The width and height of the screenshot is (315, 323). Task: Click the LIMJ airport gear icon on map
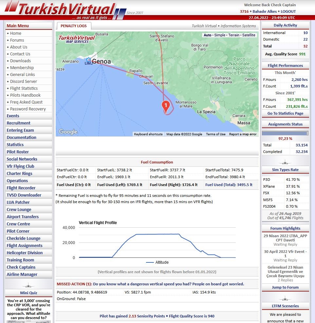coord(89,60)
